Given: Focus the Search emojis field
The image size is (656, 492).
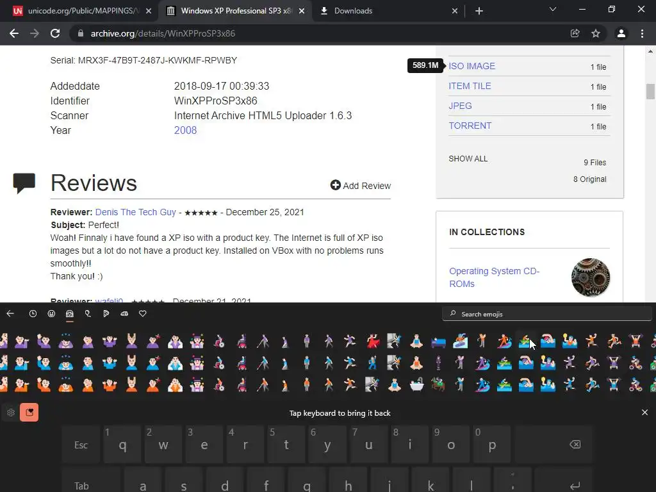Looking at the screenshot, I should [547, 314].
